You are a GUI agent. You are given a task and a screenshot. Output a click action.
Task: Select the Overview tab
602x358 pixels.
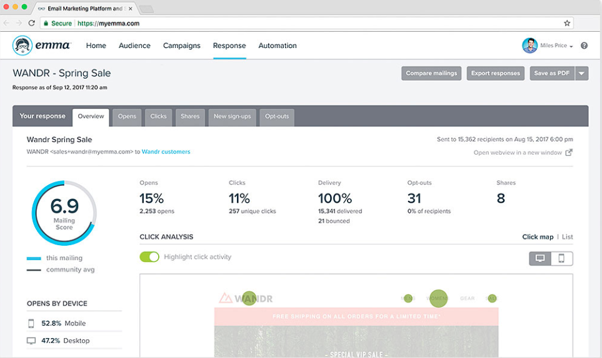[91, 117]
